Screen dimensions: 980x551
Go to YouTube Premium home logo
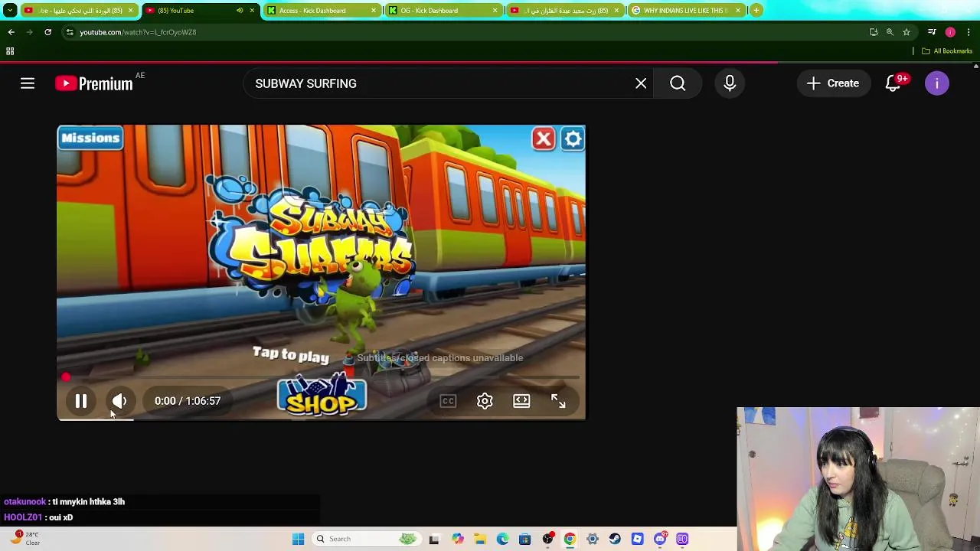coord(94,83)
